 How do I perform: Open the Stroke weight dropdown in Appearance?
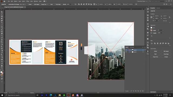[163, 30]
